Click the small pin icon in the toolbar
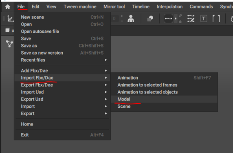 point(180,16)
